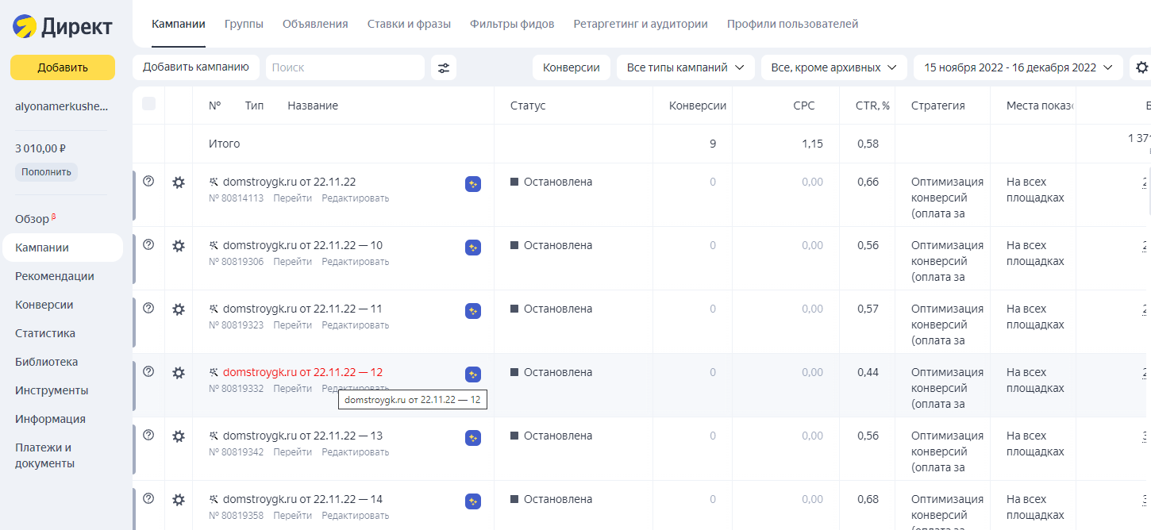Click the Название column header
The image size is (1151, 530).
point(313,106)
